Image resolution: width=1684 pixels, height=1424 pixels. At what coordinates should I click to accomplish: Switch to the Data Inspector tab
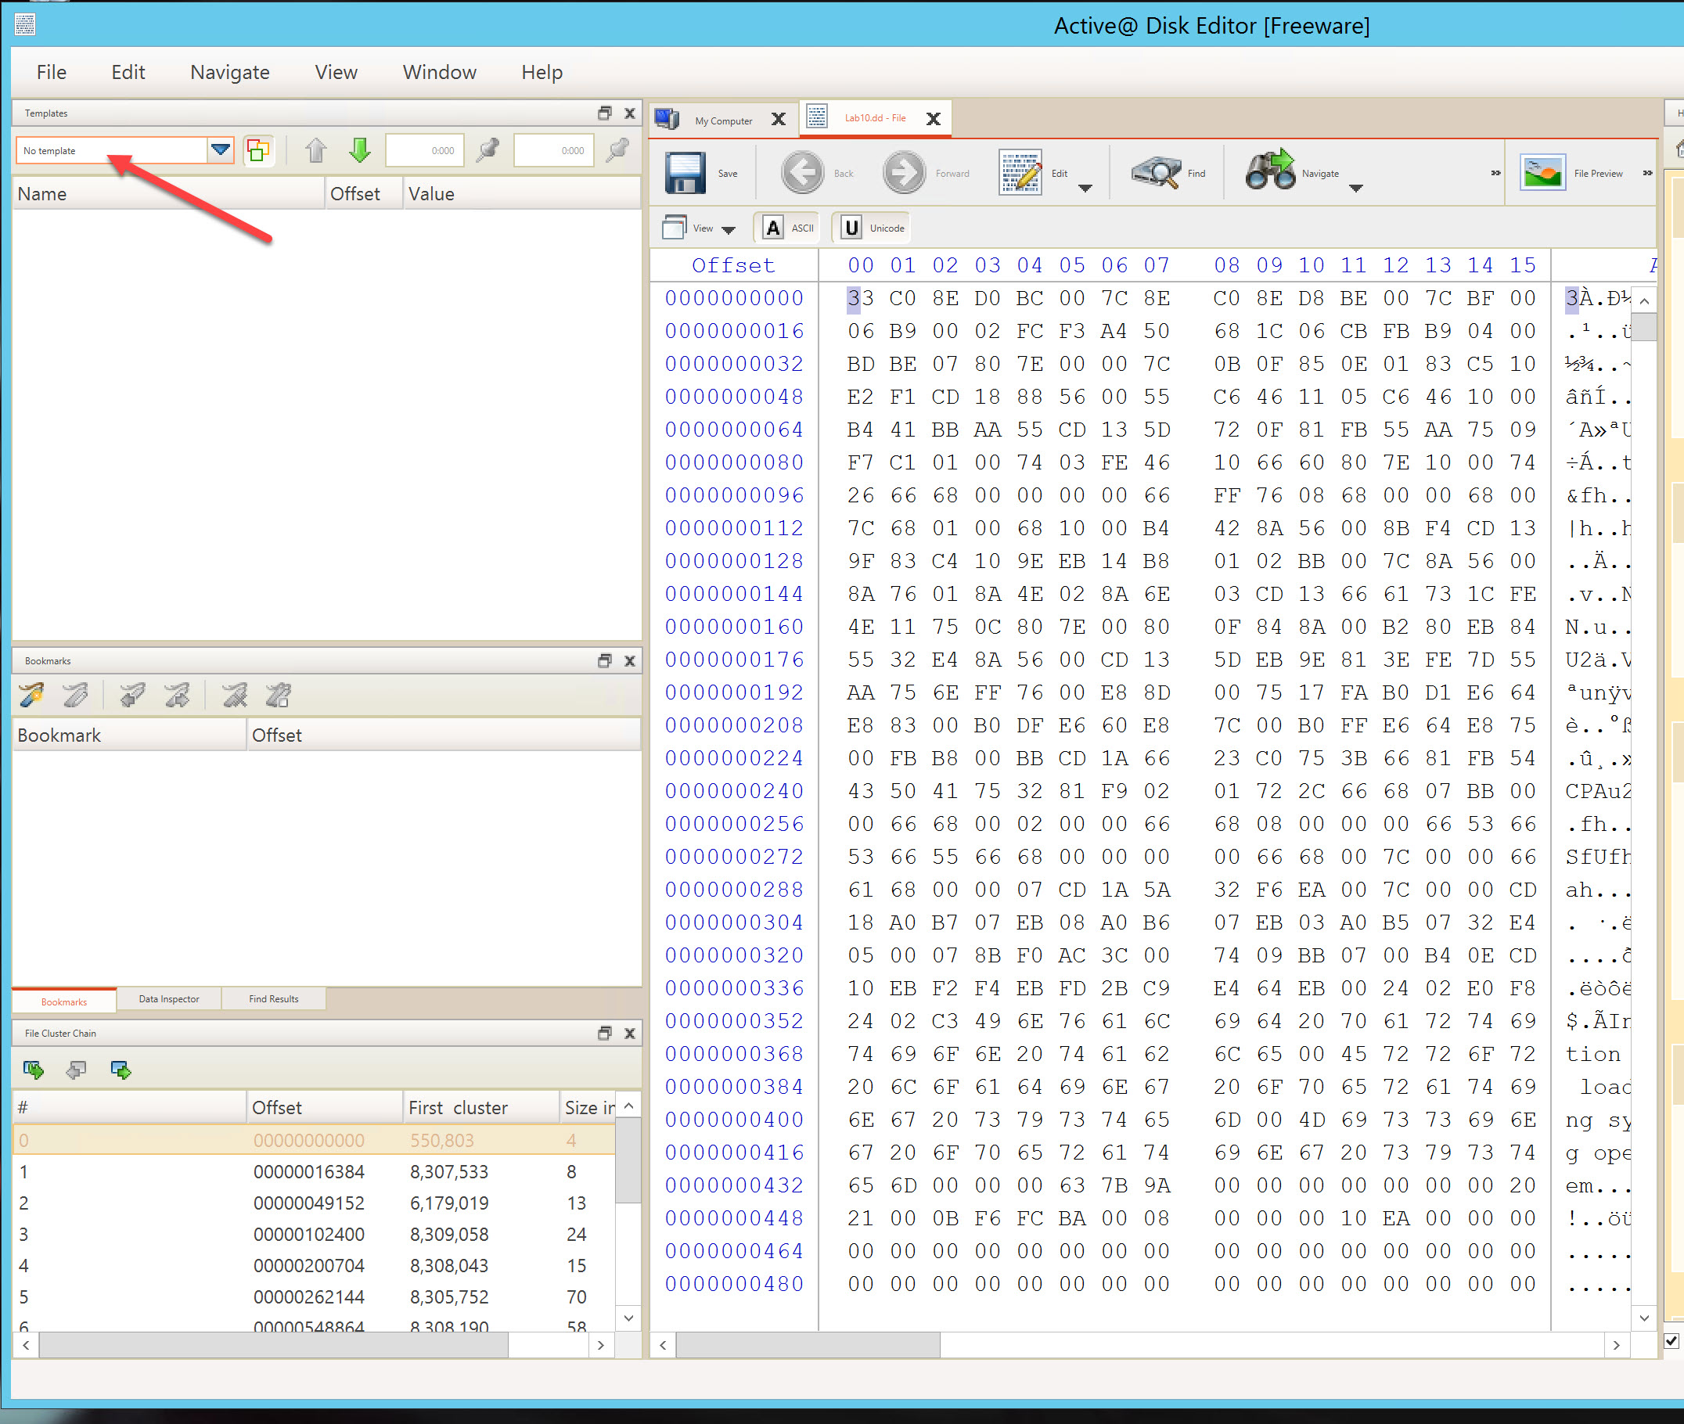click(x=169, y=999)
